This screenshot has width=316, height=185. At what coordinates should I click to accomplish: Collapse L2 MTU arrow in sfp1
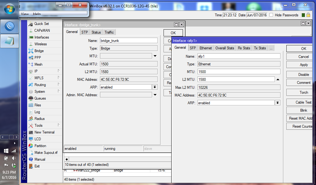[278, 80]
